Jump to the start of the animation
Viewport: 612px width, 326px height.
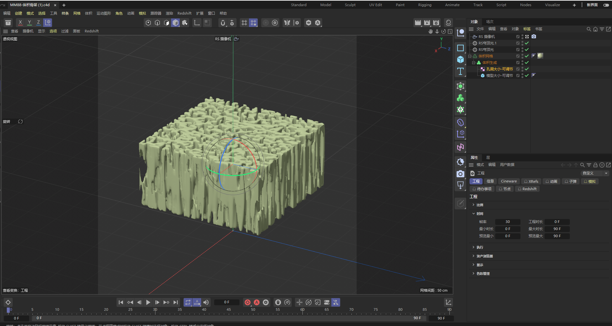pyautogui.click(x=121, y=302)
